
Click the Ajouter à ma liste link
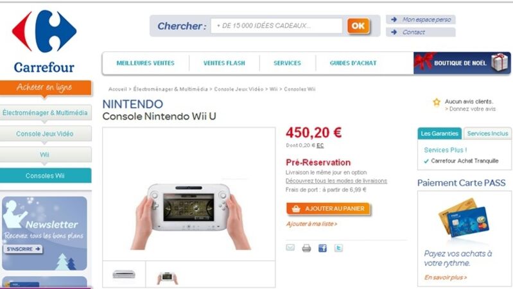(311, 224)
